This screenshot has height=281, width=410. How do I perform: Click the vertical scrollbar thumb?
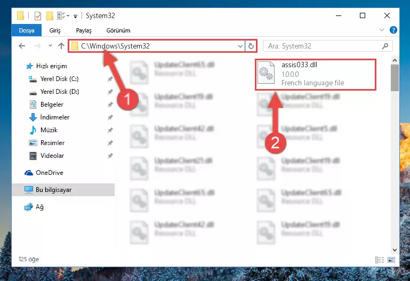(395, 78)
